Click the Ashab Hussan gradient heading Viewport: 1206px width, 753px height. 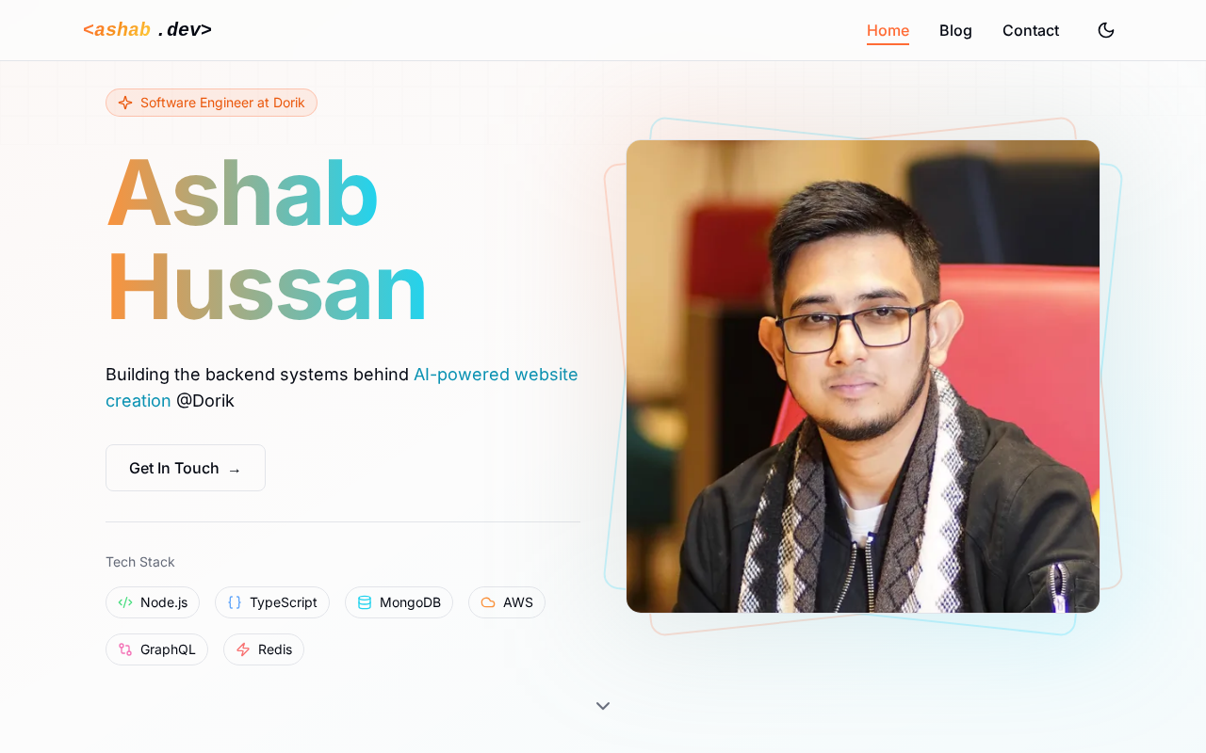pos(267,239)
